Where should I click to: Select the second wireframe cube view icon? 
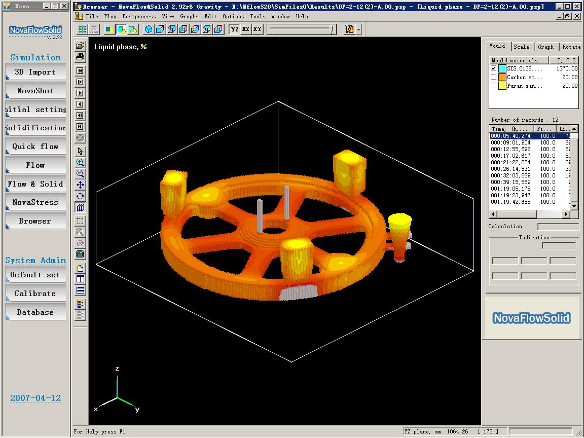pyautogui.click(x=172, y=29)
